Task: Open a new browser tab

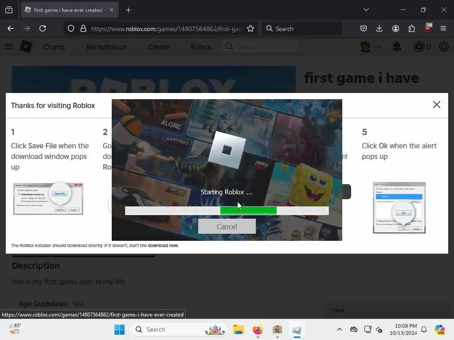Action: 128,10
